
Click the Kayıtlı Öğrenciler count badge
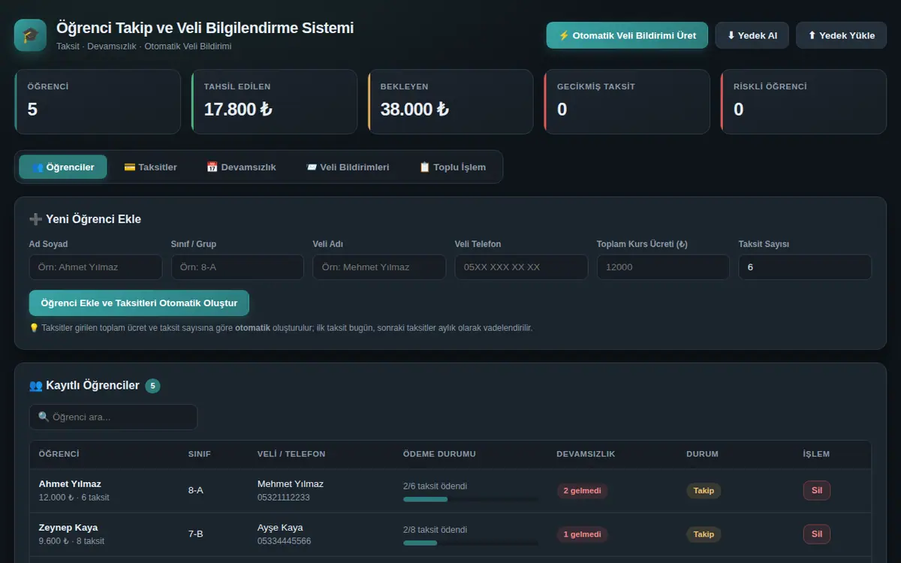coord(153,386)
